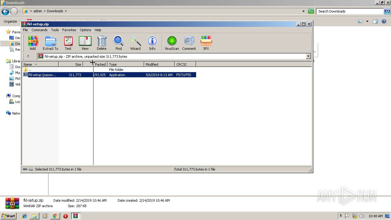Screen dimensions: 391x220
Task: Open the Commands menu
Action: tap(39, 30)
